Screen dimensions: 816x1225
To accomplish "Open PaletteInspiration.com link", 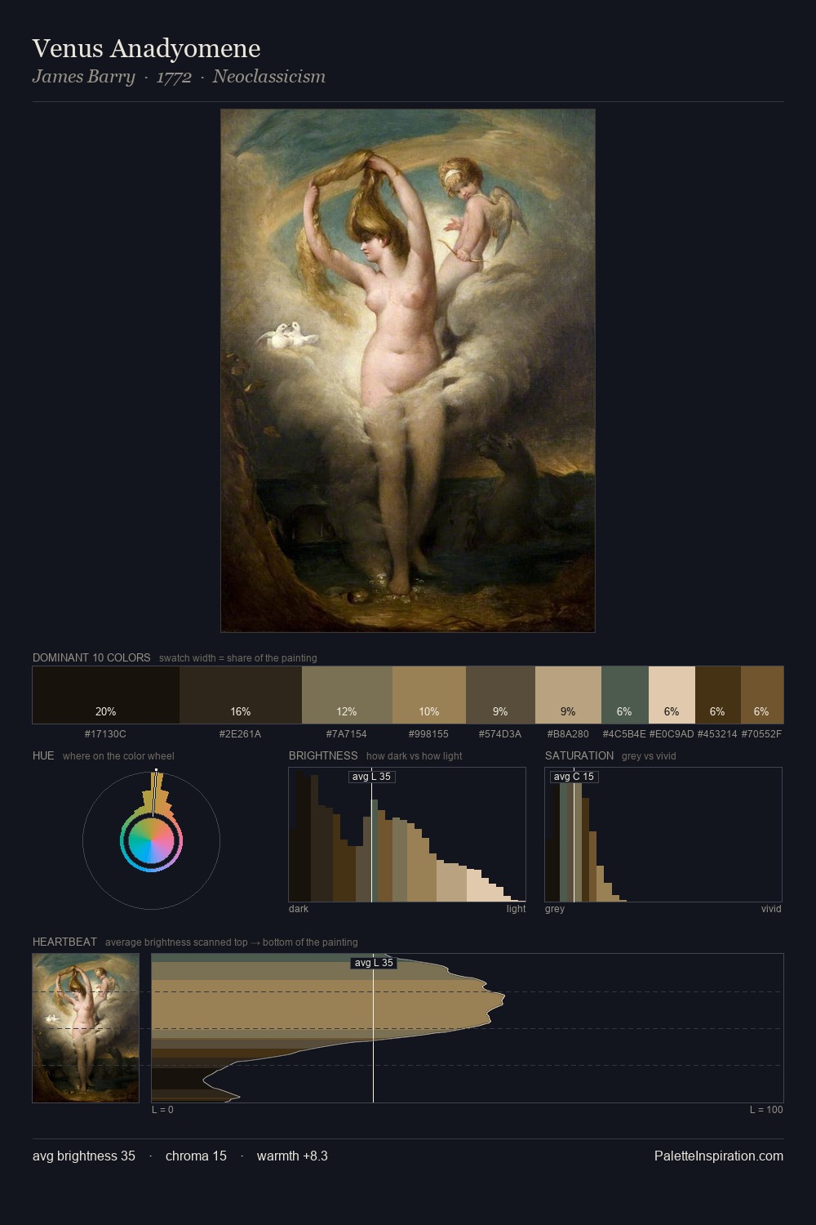I will tap(719, 1156).
